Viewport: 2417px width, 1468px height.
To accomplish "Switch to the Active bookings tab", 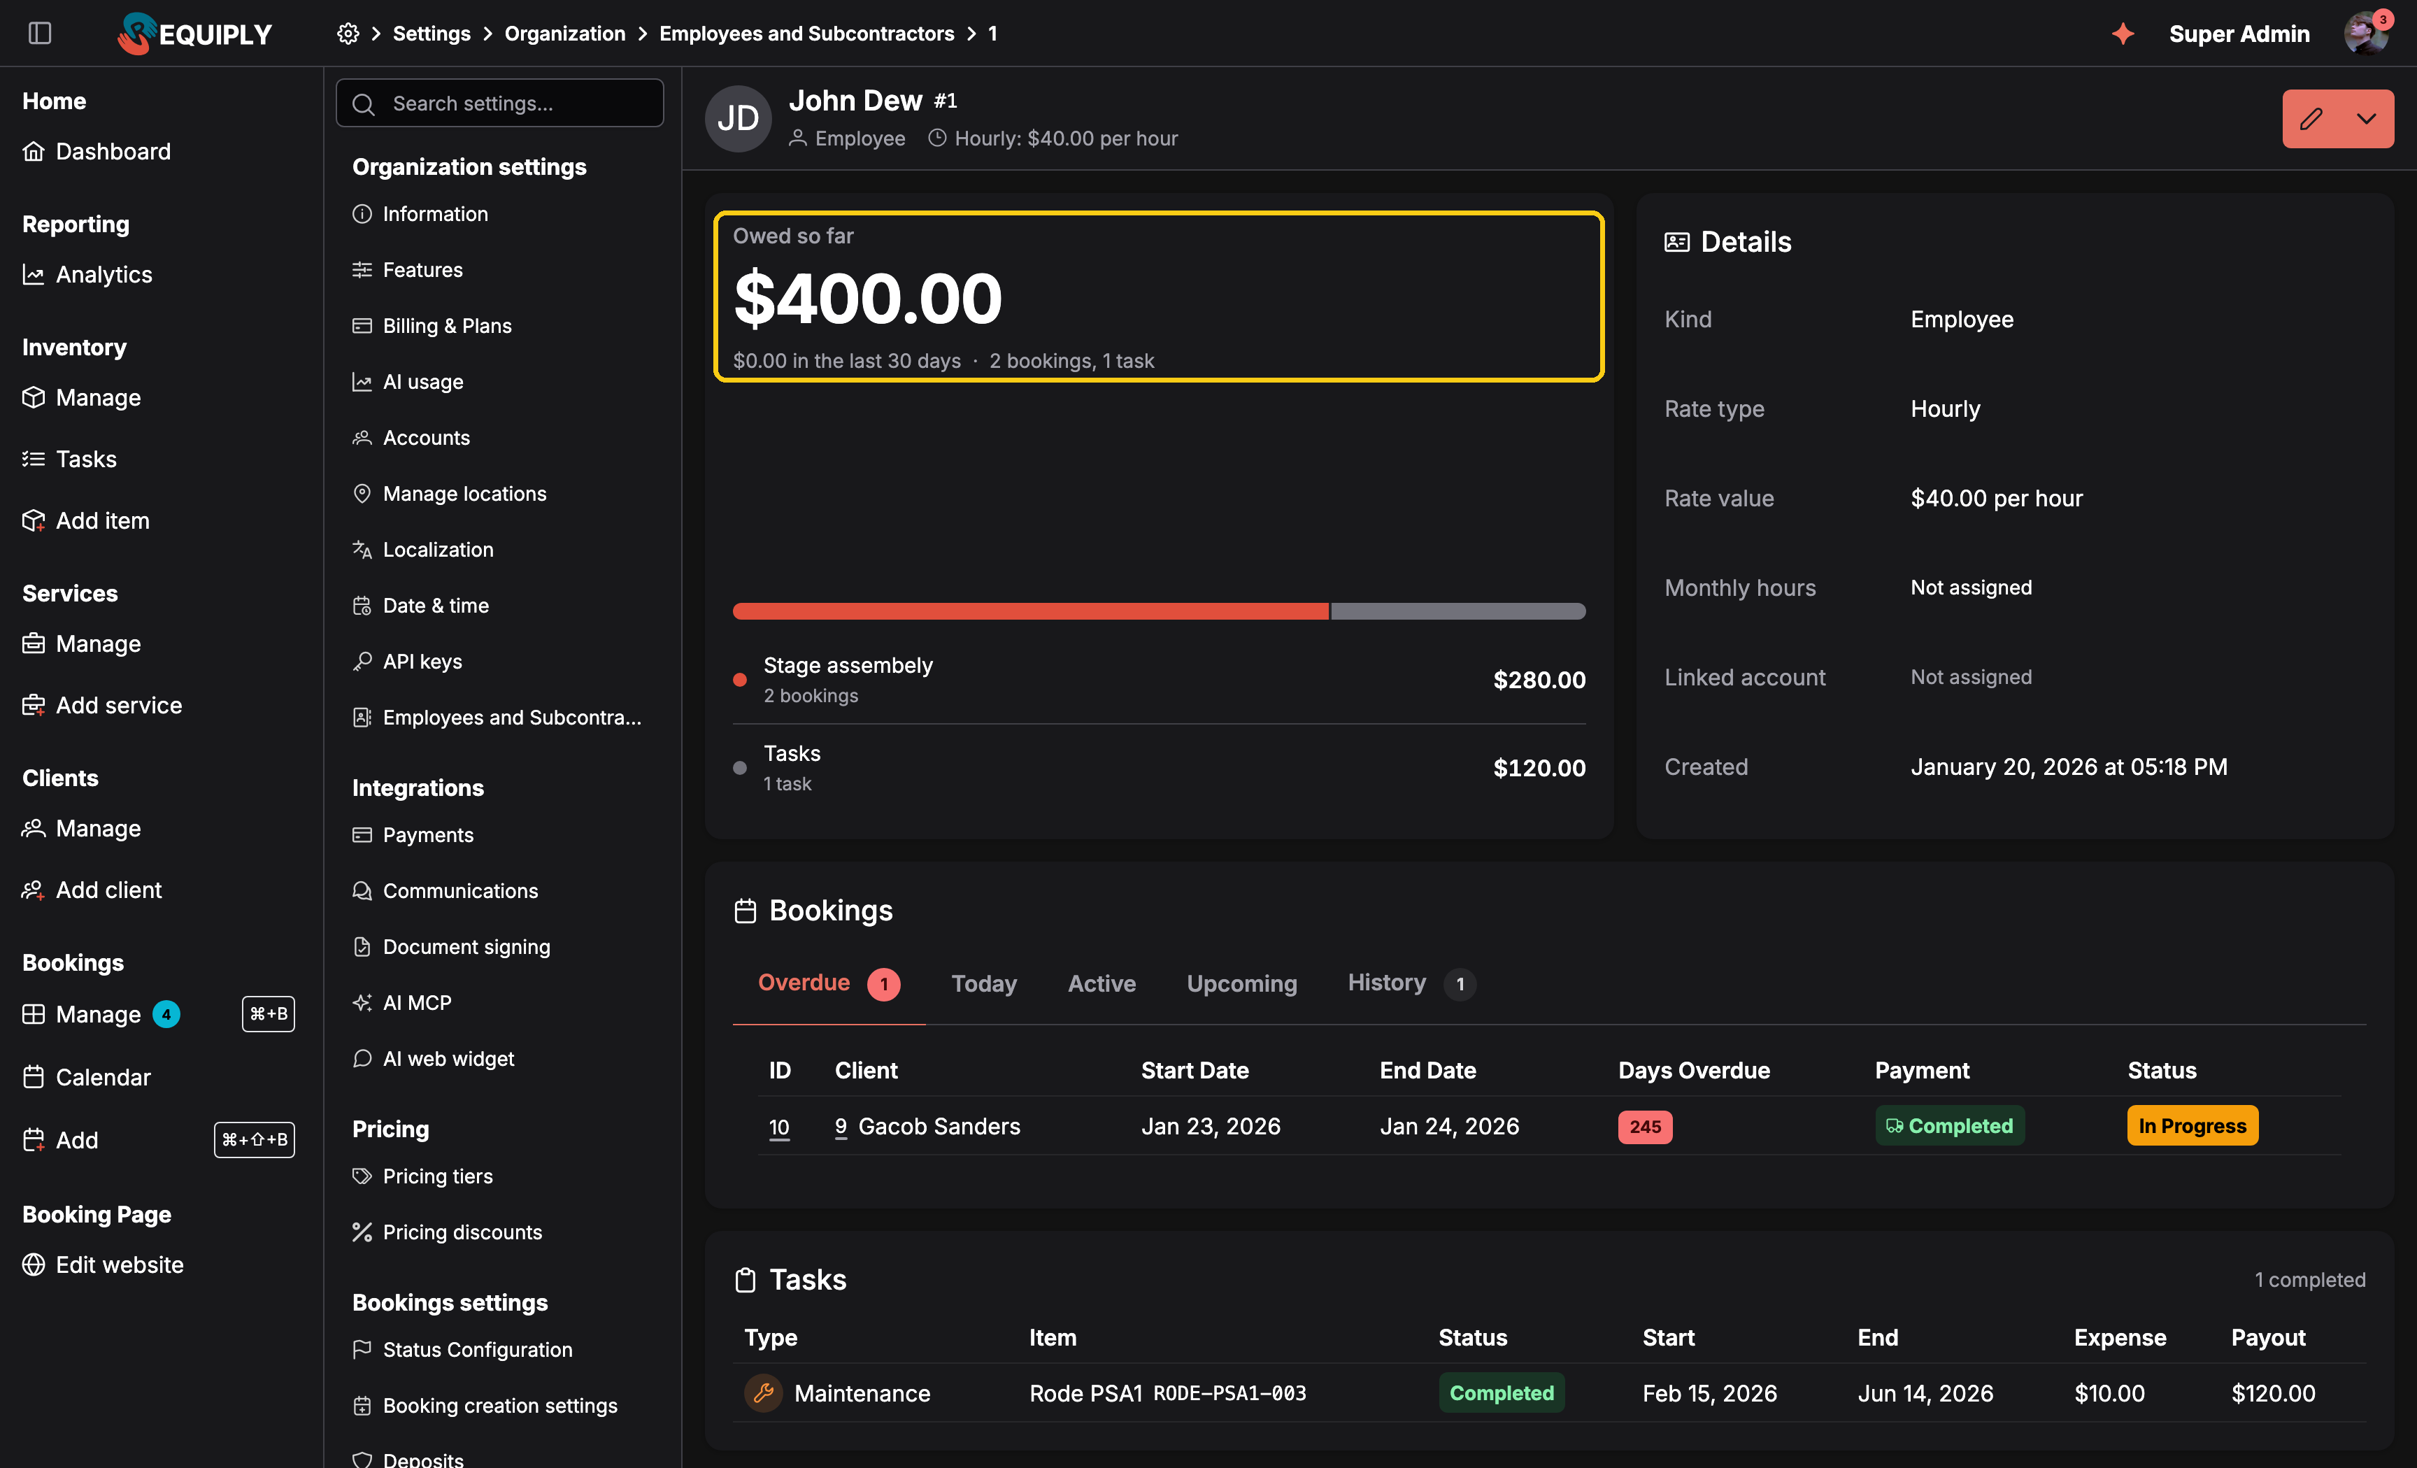I will (1101, 983).
